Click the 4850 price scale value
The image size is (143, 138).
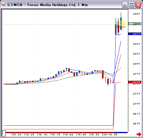pos(136,44)
